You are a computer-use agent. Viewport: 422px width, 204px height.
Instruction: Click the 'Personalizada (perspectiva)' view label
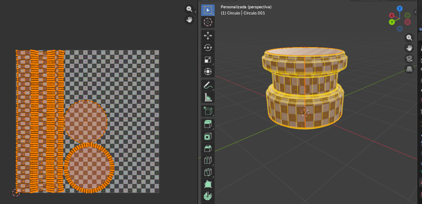[246, 7]
